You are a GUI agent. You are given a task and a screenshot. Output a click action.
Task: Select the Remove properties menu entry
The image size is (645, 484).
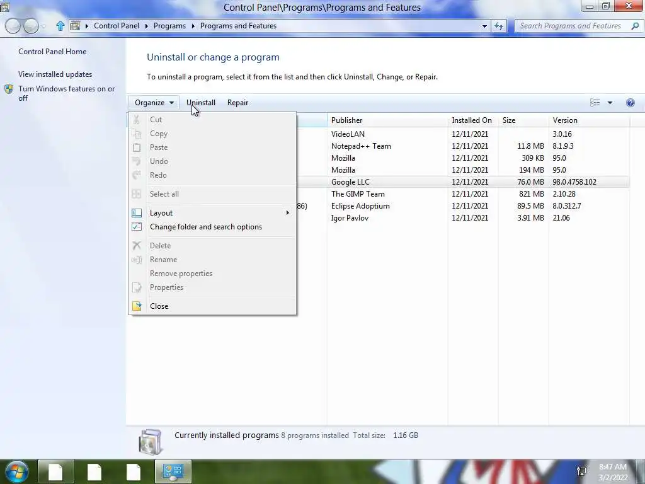(x=212, y=274)
